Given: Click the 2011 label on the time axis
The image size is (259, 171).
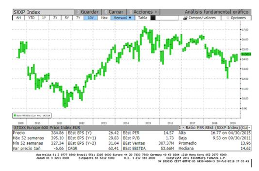Looking at the screenshot, I should pos(59,123).
